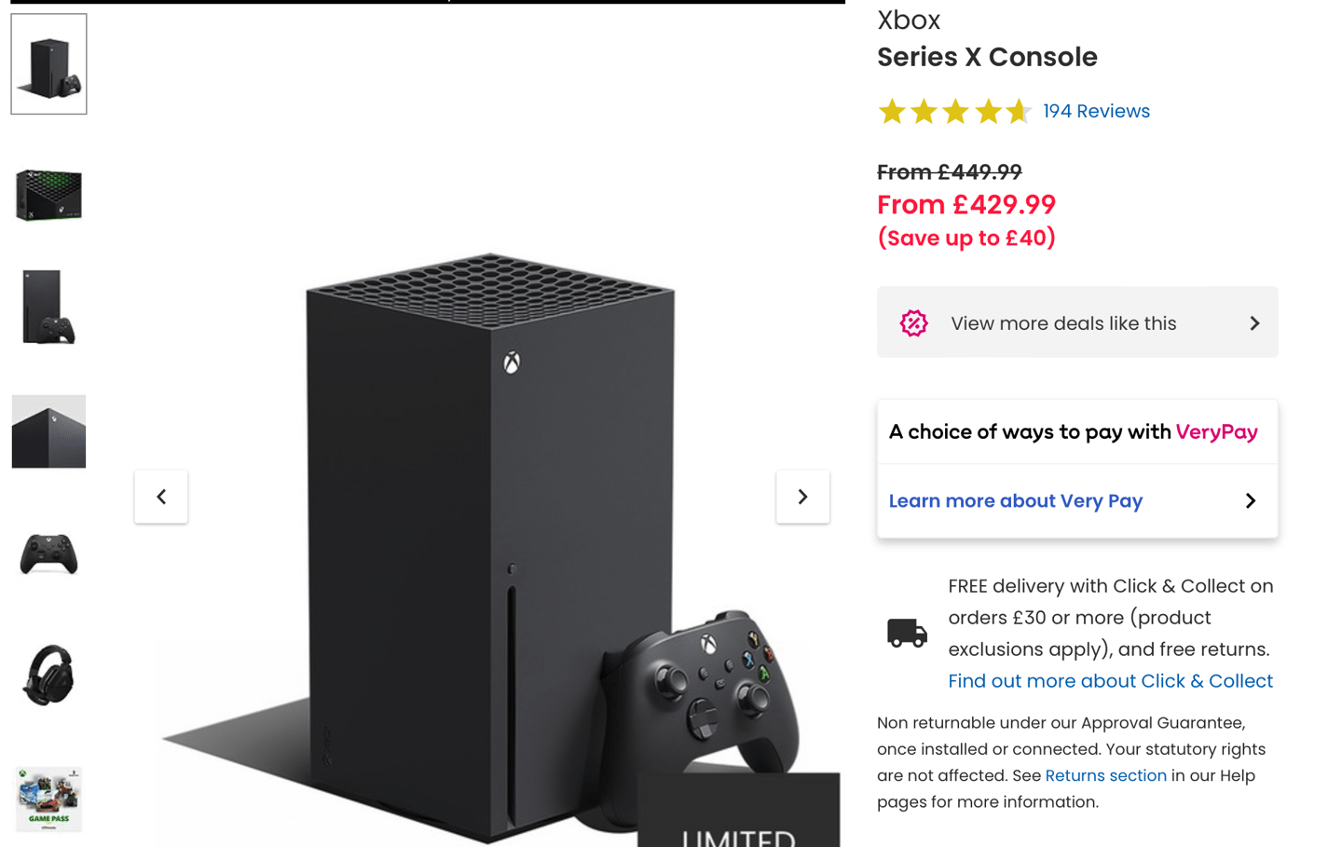
Task: Select the third star in the rating row
Action: point(954,111)
